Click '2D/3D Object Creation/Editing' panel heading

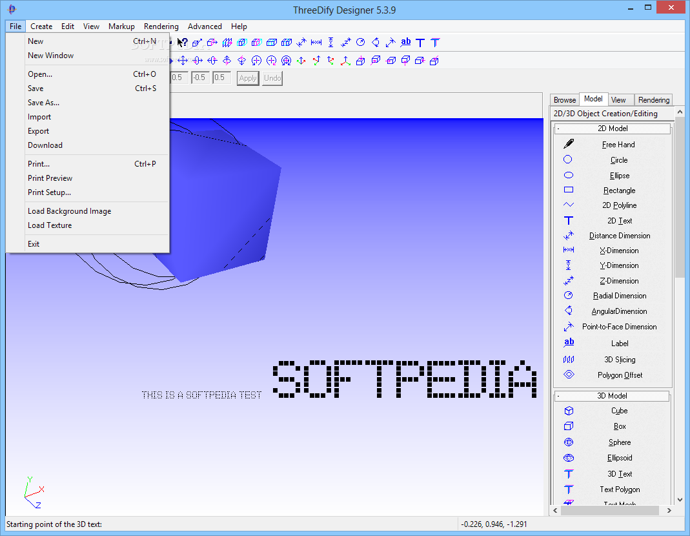[605, 114]
